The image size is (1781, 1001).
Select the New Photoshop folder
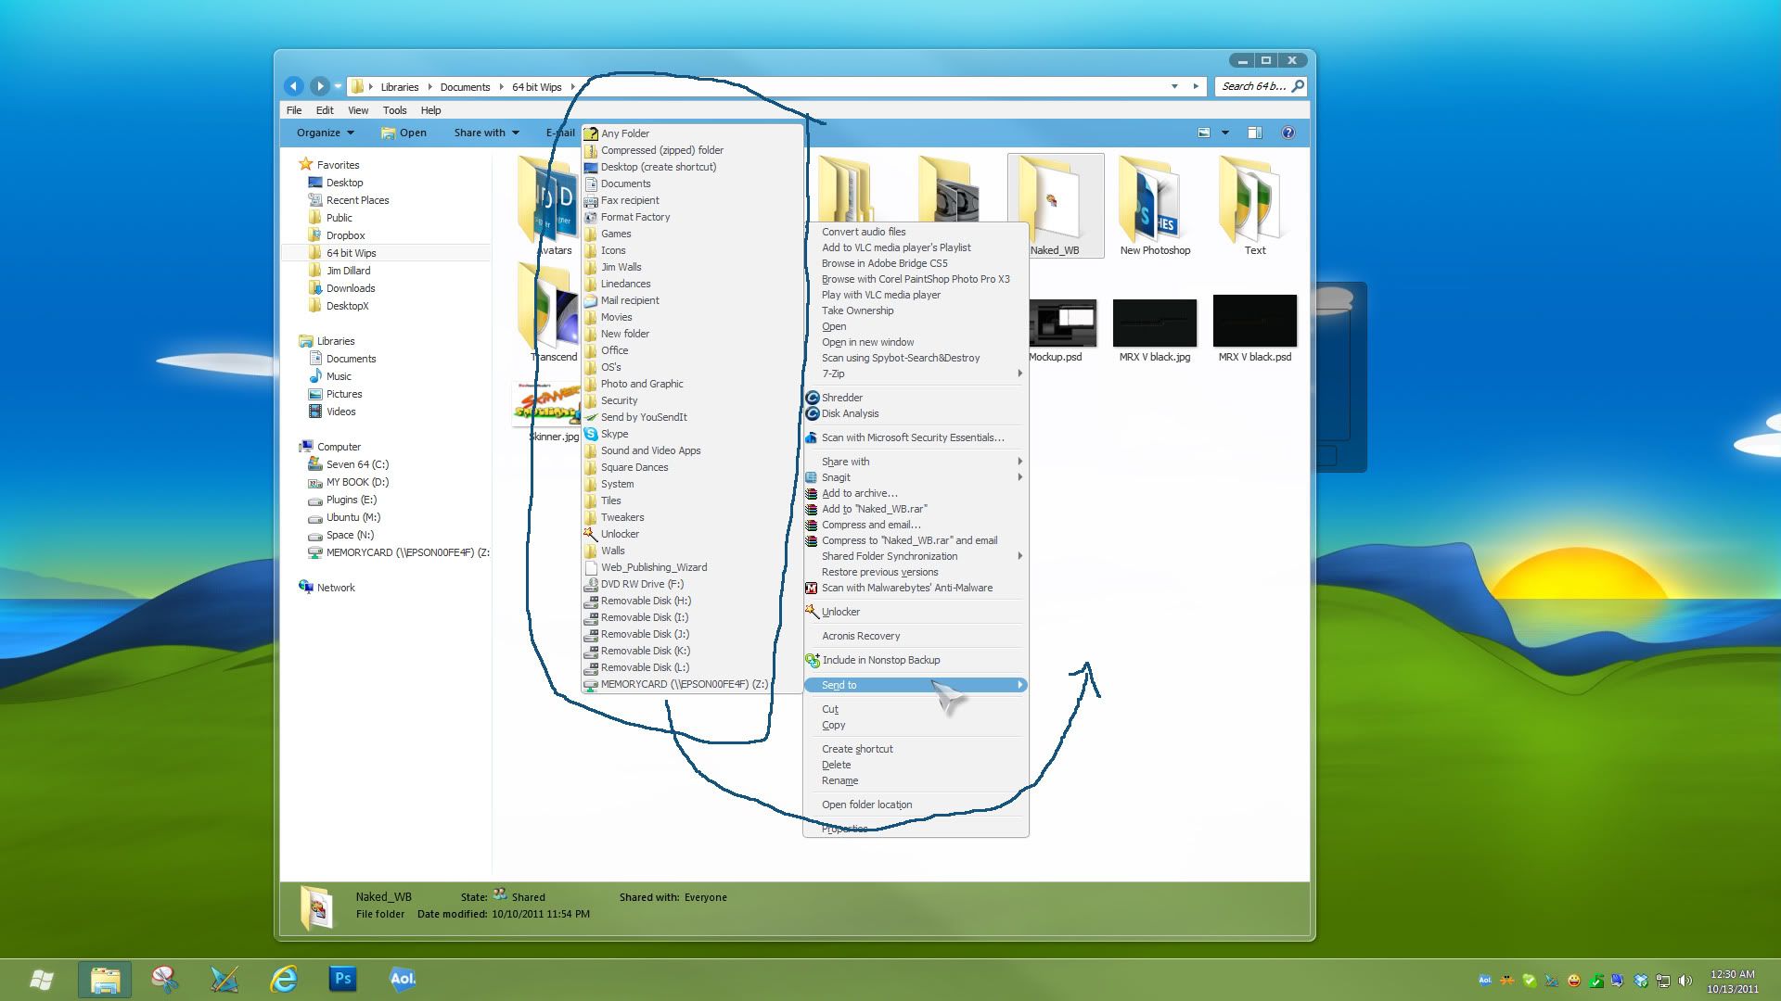click(x=1155, y=207)
